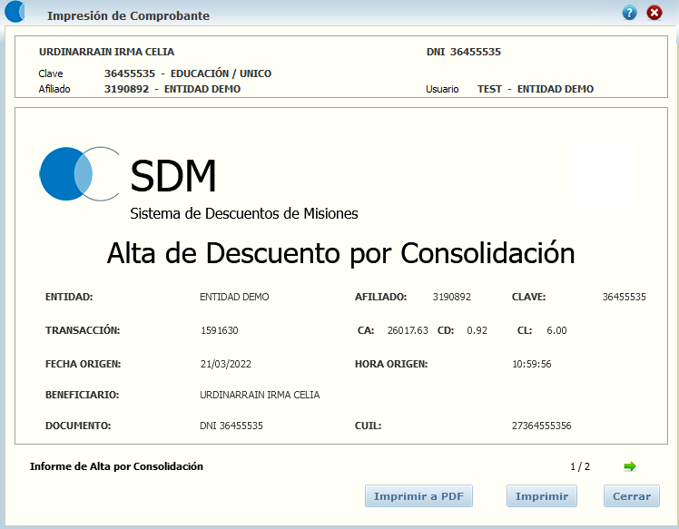679x529 pixels.
Task: Click the Informe de Alta por Consolidación label
Action: coord(116,466)
